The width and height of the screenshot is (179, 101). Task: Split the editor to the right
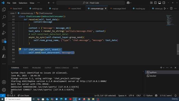pyautogui.click(x=171, y=8)
